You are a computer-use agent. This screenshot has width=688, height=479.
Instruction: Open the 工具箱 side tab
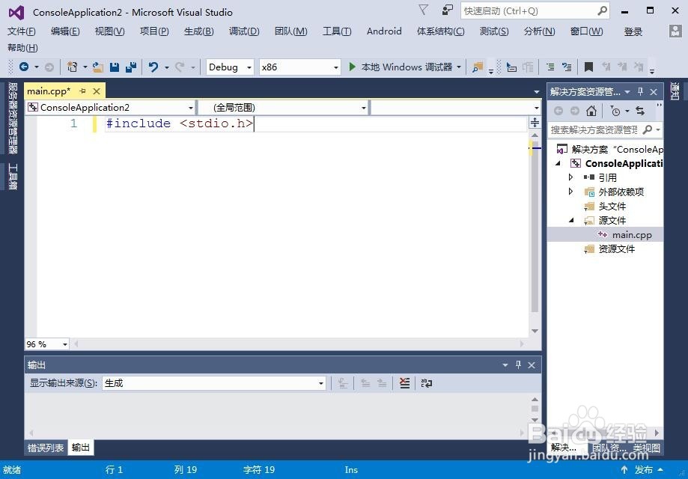13,177
